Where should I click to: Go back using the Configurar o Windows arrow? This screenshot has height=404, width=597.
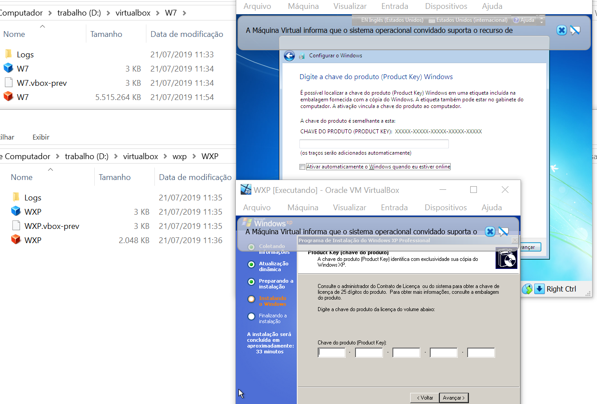[290, 56]
